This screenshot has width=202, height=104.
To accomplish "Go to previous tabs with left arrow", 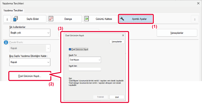I will point(7,19).
